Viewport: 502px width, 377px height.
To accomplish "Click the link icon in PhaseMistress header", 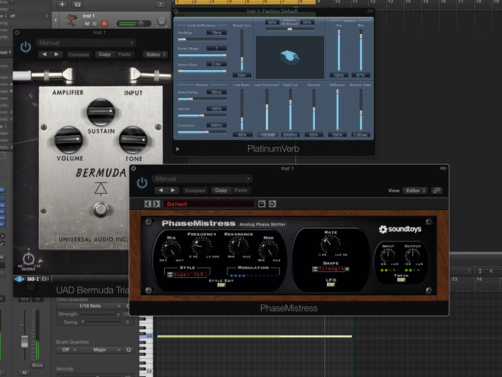I will [x=436, y=190].
